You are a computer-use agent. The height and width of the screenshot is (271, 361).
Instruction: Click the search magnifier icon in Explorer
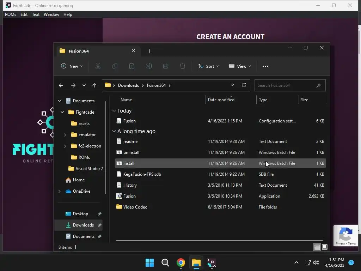click(318, 85)
